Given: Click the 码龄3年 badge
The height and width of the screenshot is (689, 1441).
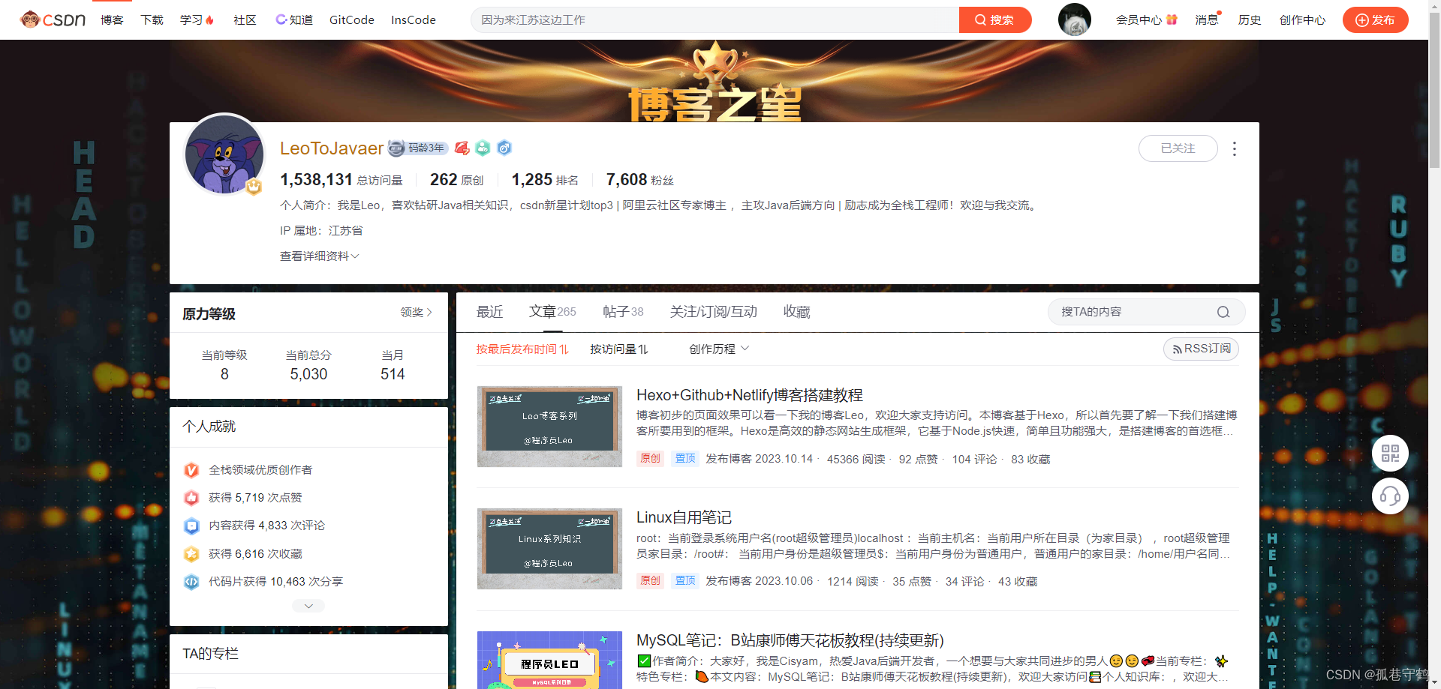Looking at the screenshot, I should click(x=418, y=148).
